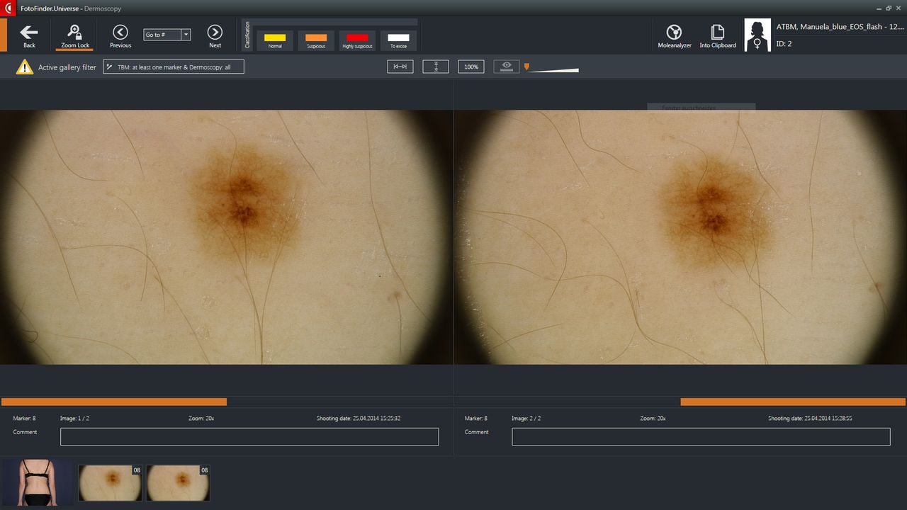The width and height of the screenshot is (907, 510).
Task: Select the body overview back thumbnail
Action: pos(38,482)
